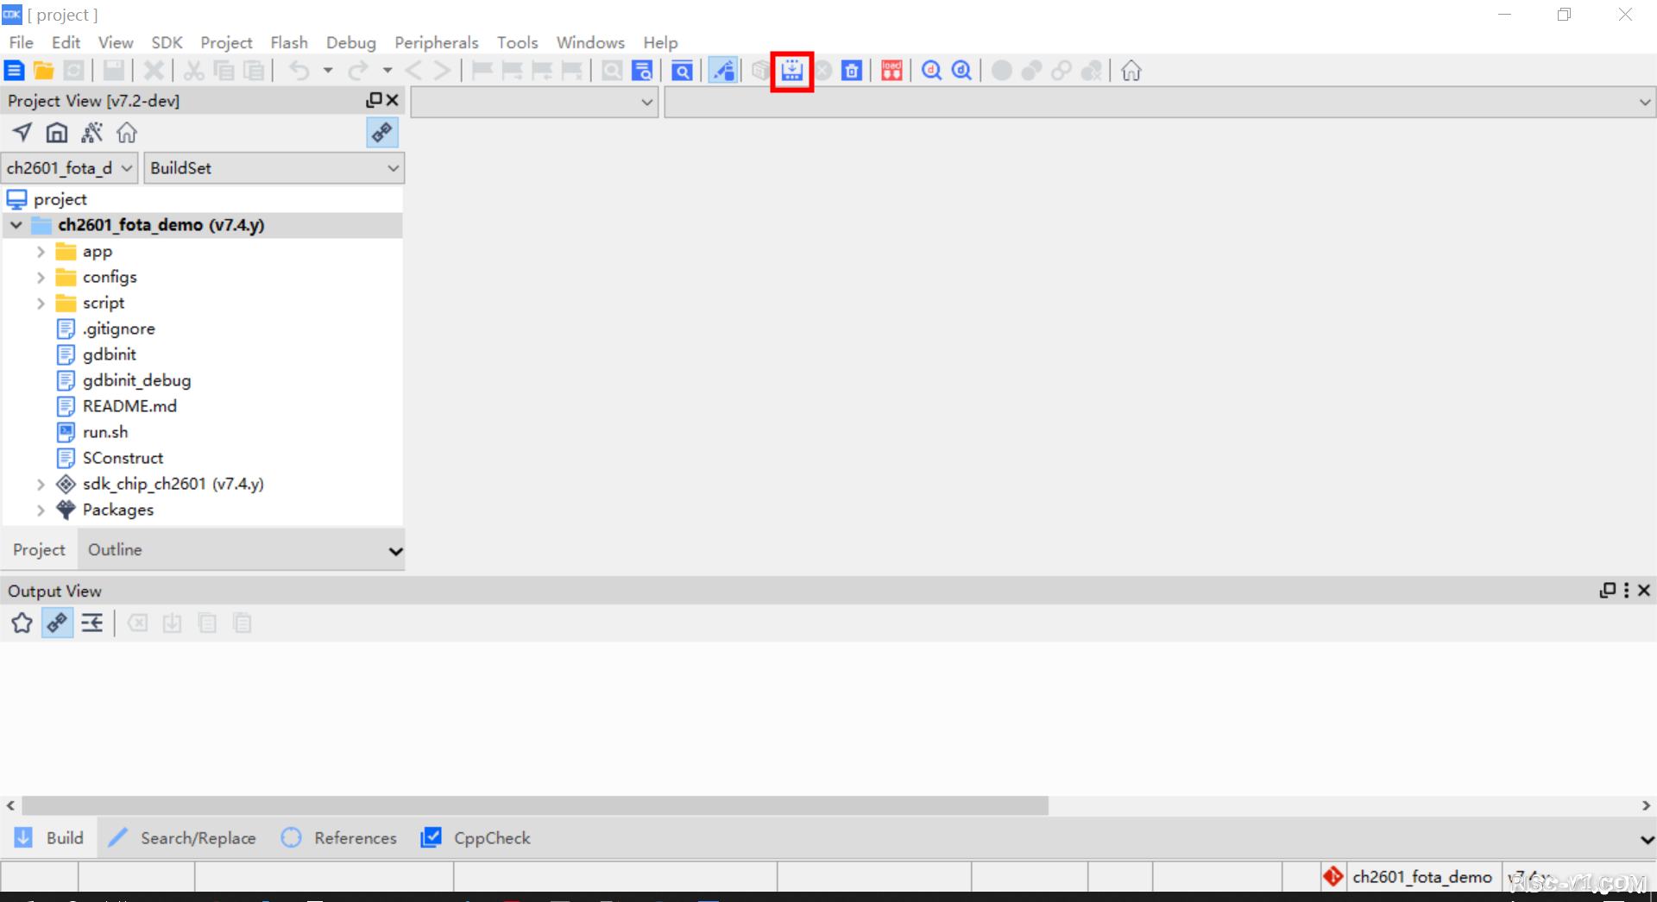
Task: Switch to the Outline tab
Action: [115, 549]
